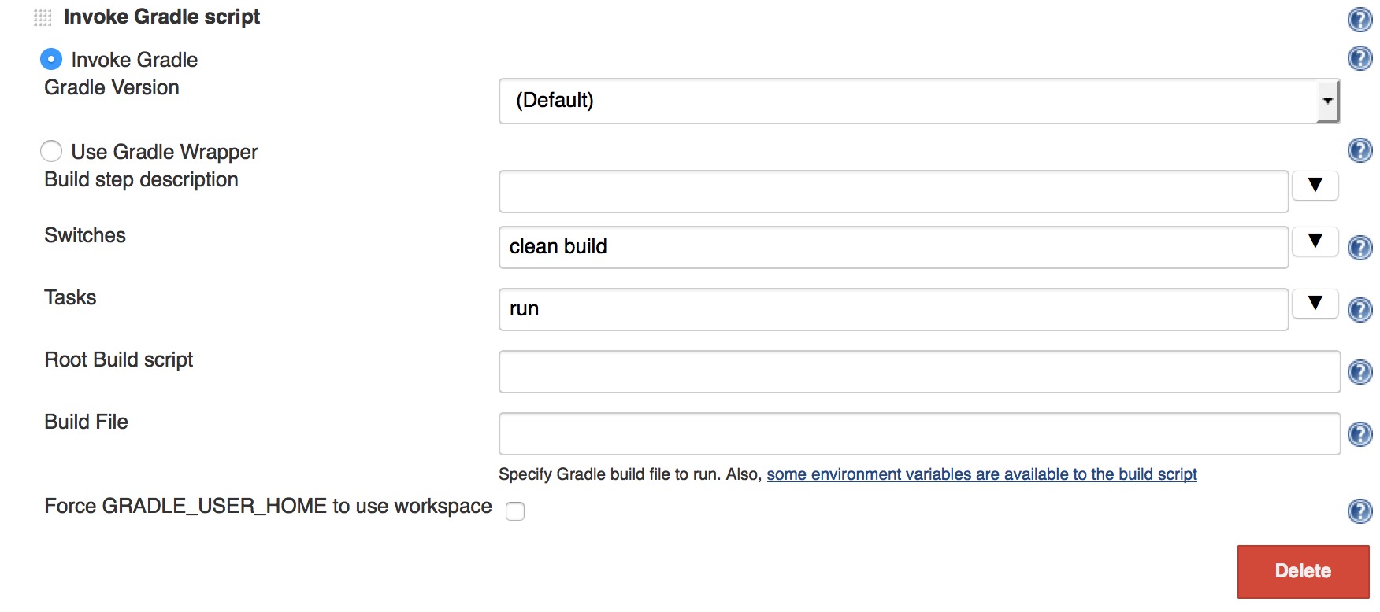Image resolution: width=1380 pixels, height=612 pixels.
Task: Open the environment variables help link
Action: click(981, 474)
